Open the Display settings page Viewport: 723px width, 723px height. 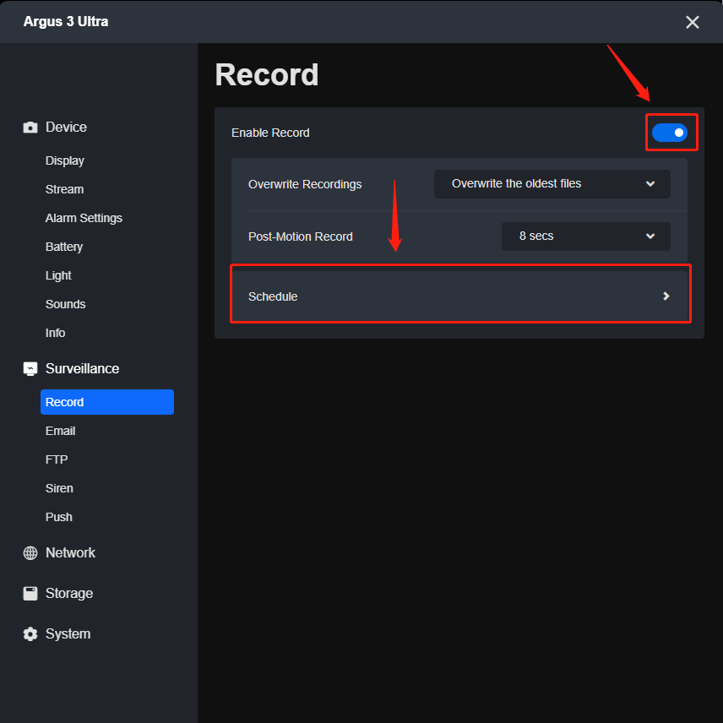tap(64, 160)
